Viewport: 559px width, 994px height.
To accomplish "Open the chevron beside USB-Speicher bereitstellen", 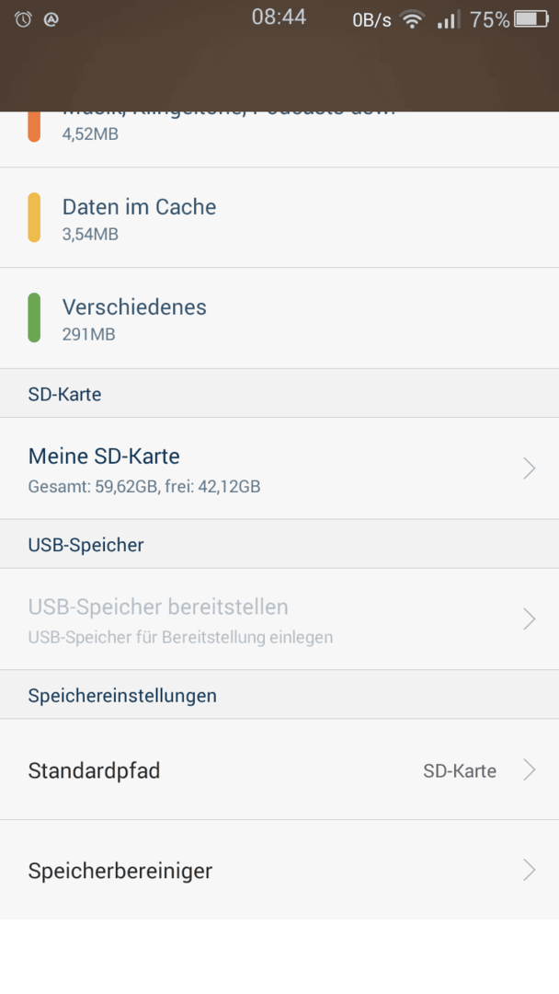I will coord(530,619).
